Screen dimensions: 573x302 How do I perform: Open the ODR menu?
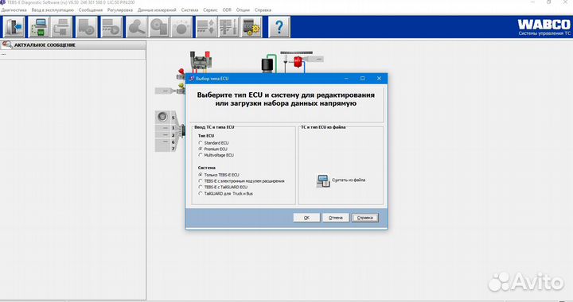(227, 10)
